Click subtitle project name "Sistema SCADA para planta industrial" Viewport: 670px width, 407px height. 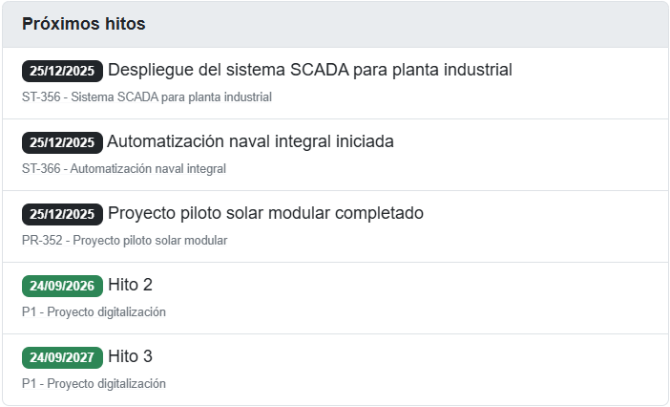[x=172, y=96]
